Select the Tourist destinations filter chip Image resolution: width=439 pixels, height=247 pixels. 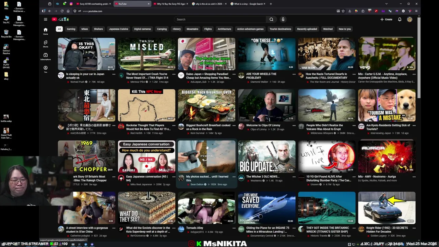(280, 29)
